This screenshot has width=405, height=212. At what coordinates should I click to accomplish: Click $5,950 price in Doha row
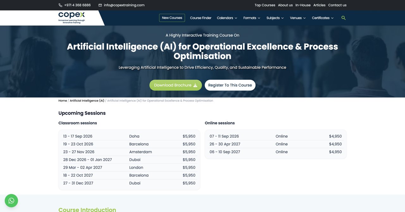189,136
